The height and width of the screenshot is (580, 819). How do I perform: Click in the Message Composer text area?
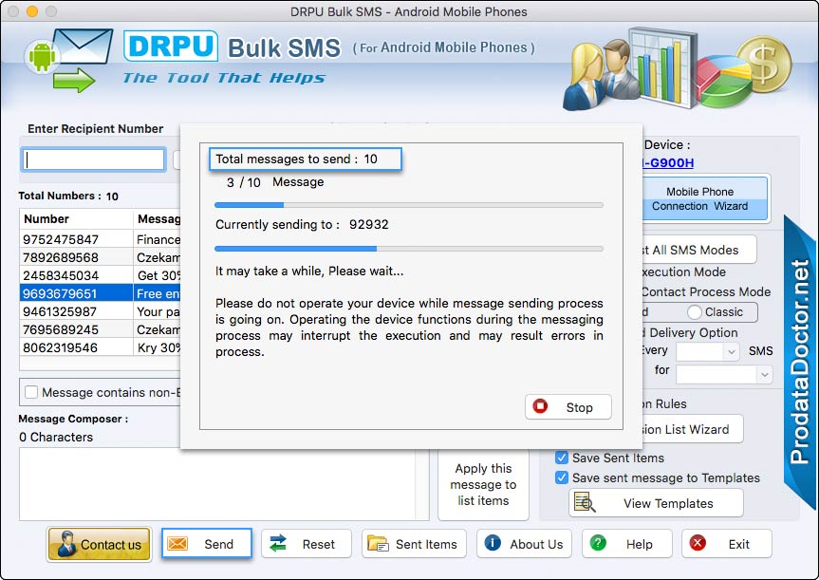217,483
